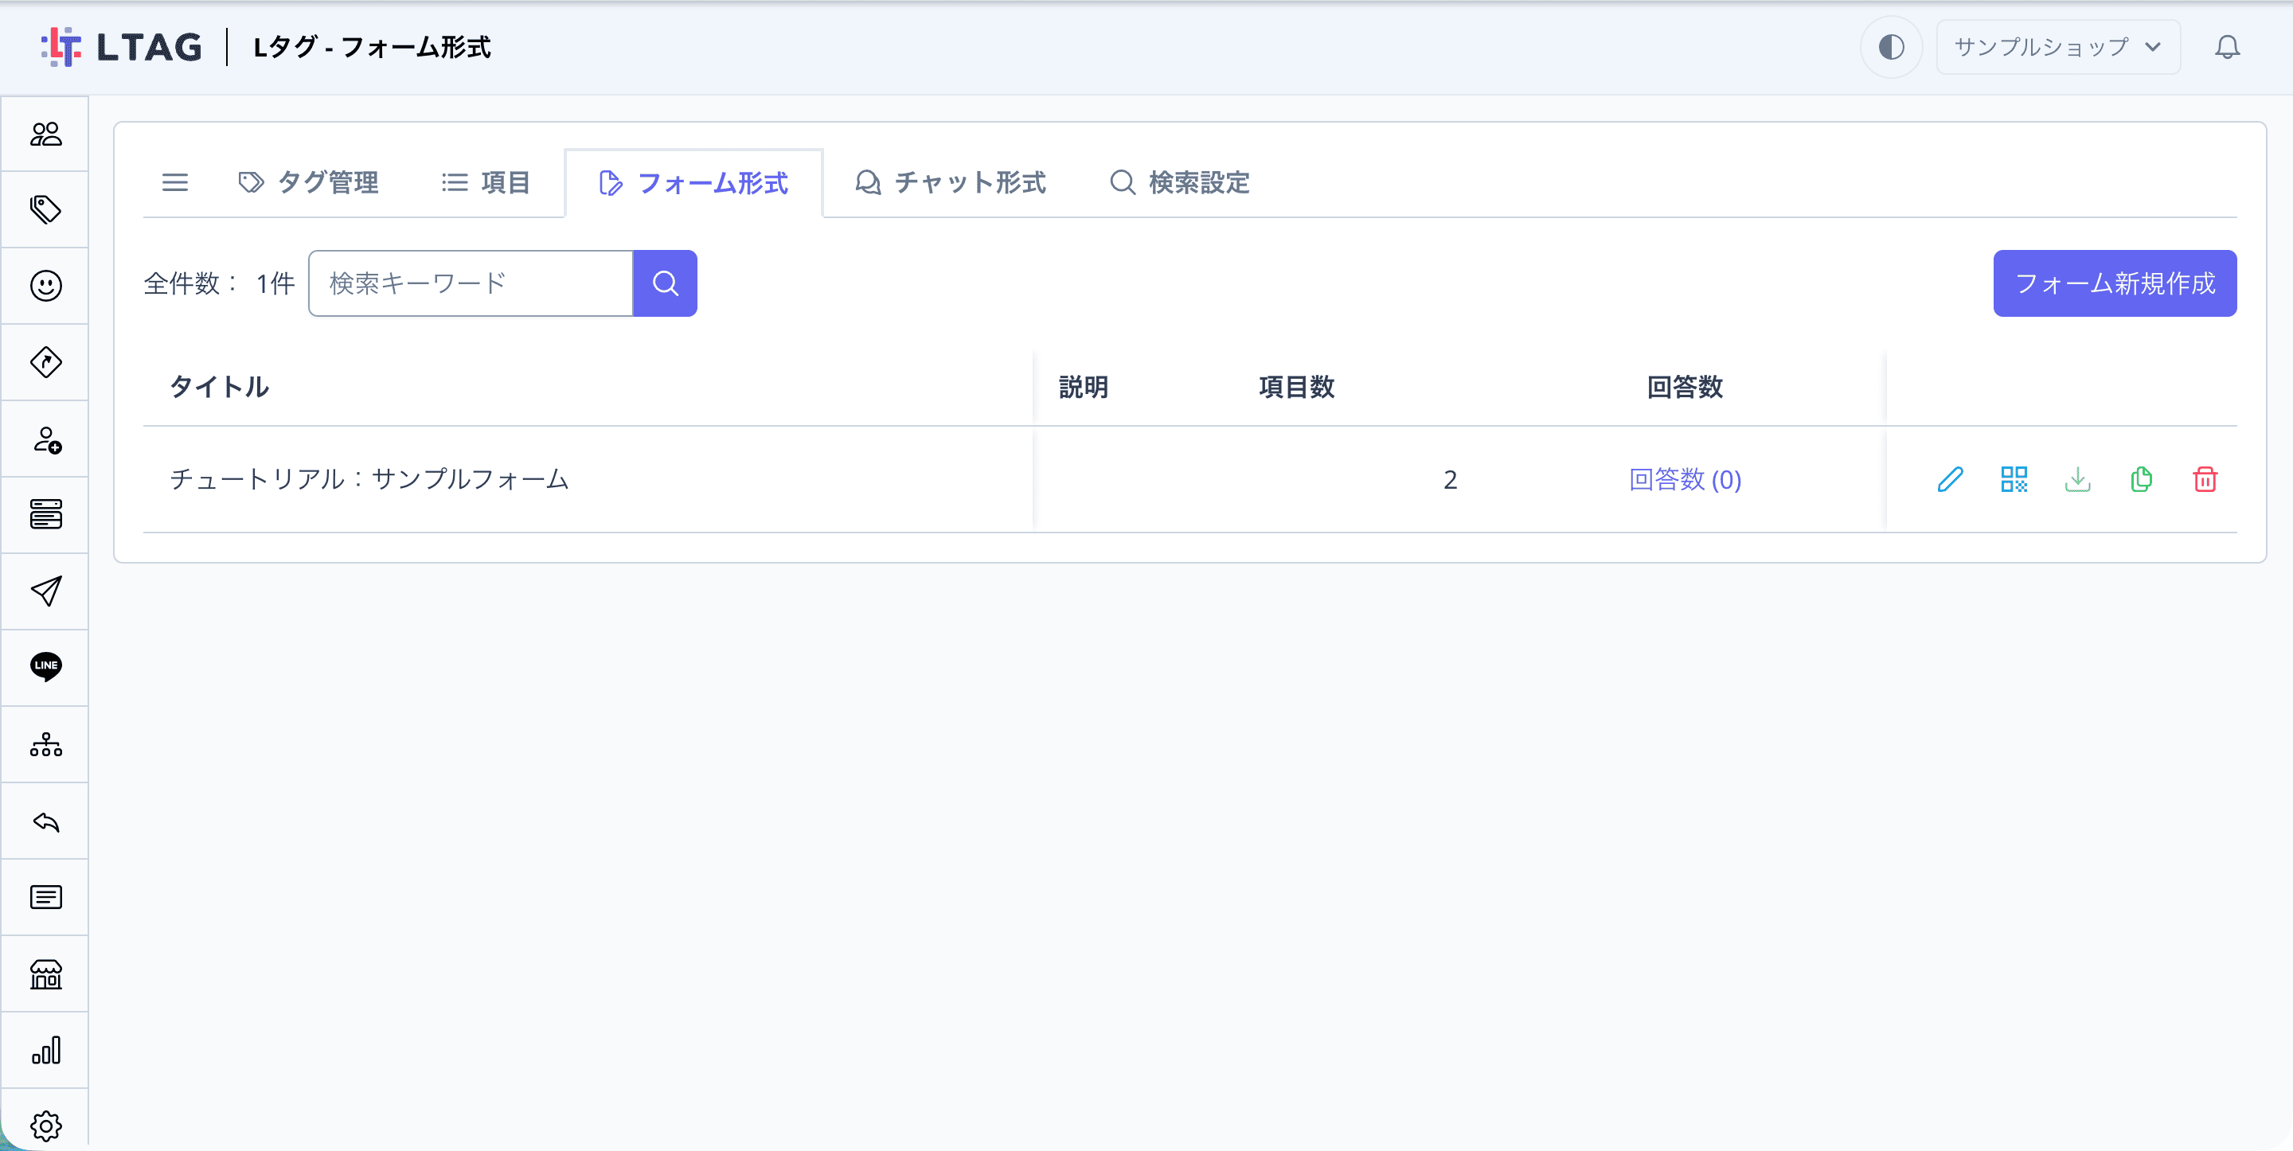This screenshot has width=2293, height=1151.
Task: Open the diamond arrow sidebar icon
Action: pyautogui.click(x=45, y=362)
